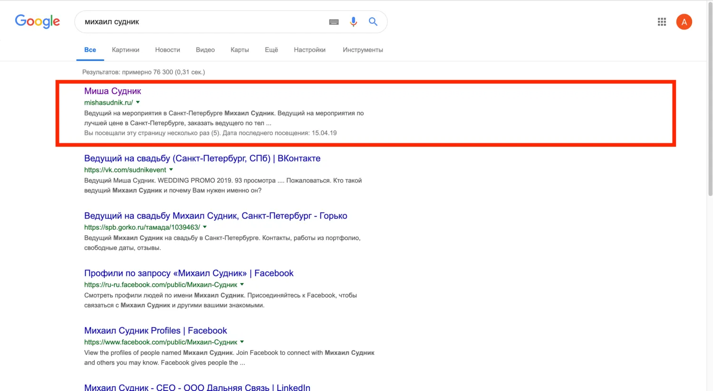Click the 'mishasudnik.ru/' URL text
Image resolution: width=713 pixels, height=391 pixels.
click(108, 102)
